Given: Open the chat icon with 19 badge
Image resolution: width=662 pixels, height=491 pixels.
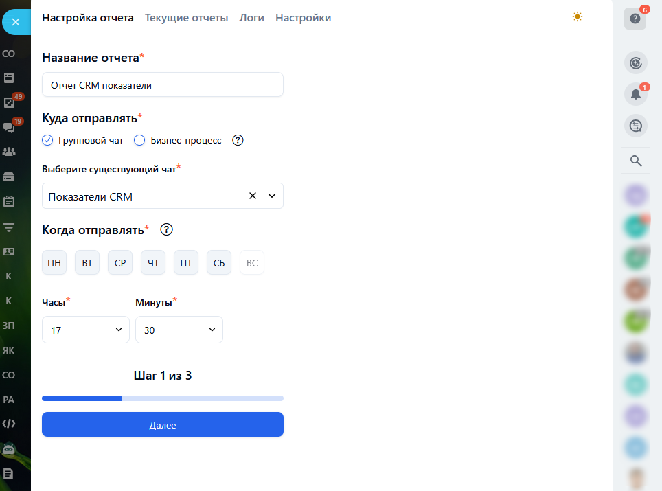Looking at the screenshot, I should (x=10, y=127).
